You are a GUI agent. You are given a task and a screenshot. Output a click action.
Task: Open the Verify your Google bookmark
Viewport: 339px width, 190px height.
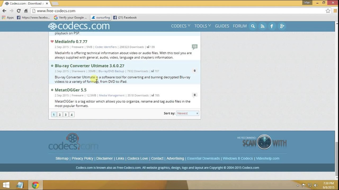[x=70, y=17]
